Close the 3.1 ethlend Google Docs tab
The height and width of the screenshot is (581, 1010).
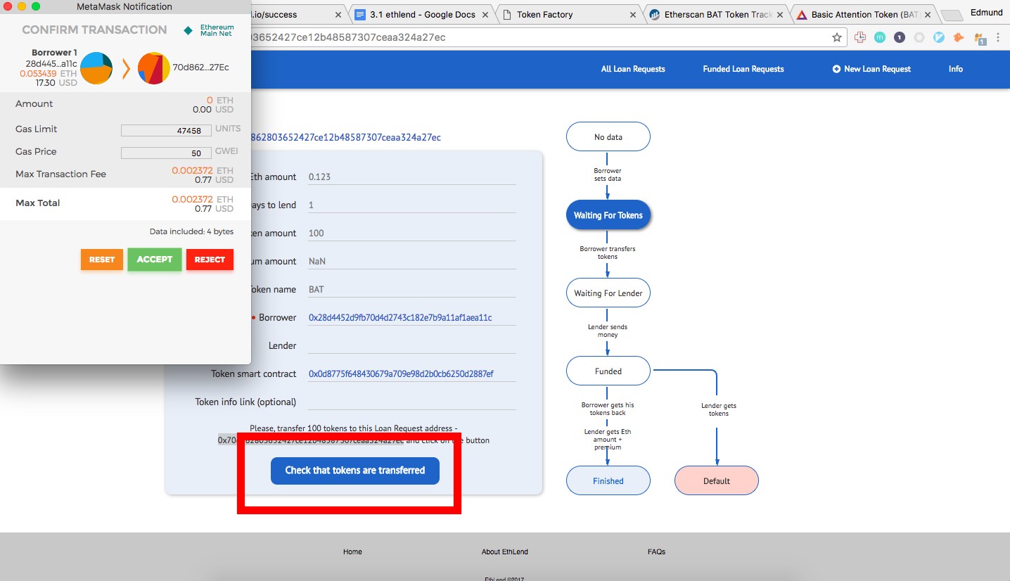pos(486,14)
